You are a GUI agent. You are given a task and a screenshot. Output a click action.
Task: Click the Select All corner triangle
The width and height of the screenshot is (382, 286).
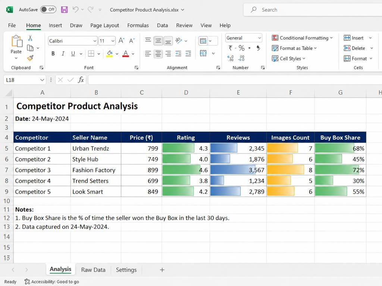(x=9, y=93)
